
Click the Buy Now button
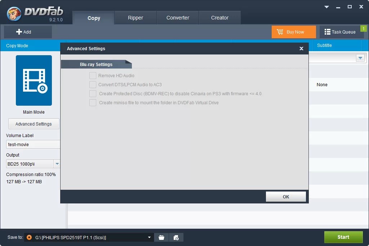pyautogui.click(x=294, y=32)
